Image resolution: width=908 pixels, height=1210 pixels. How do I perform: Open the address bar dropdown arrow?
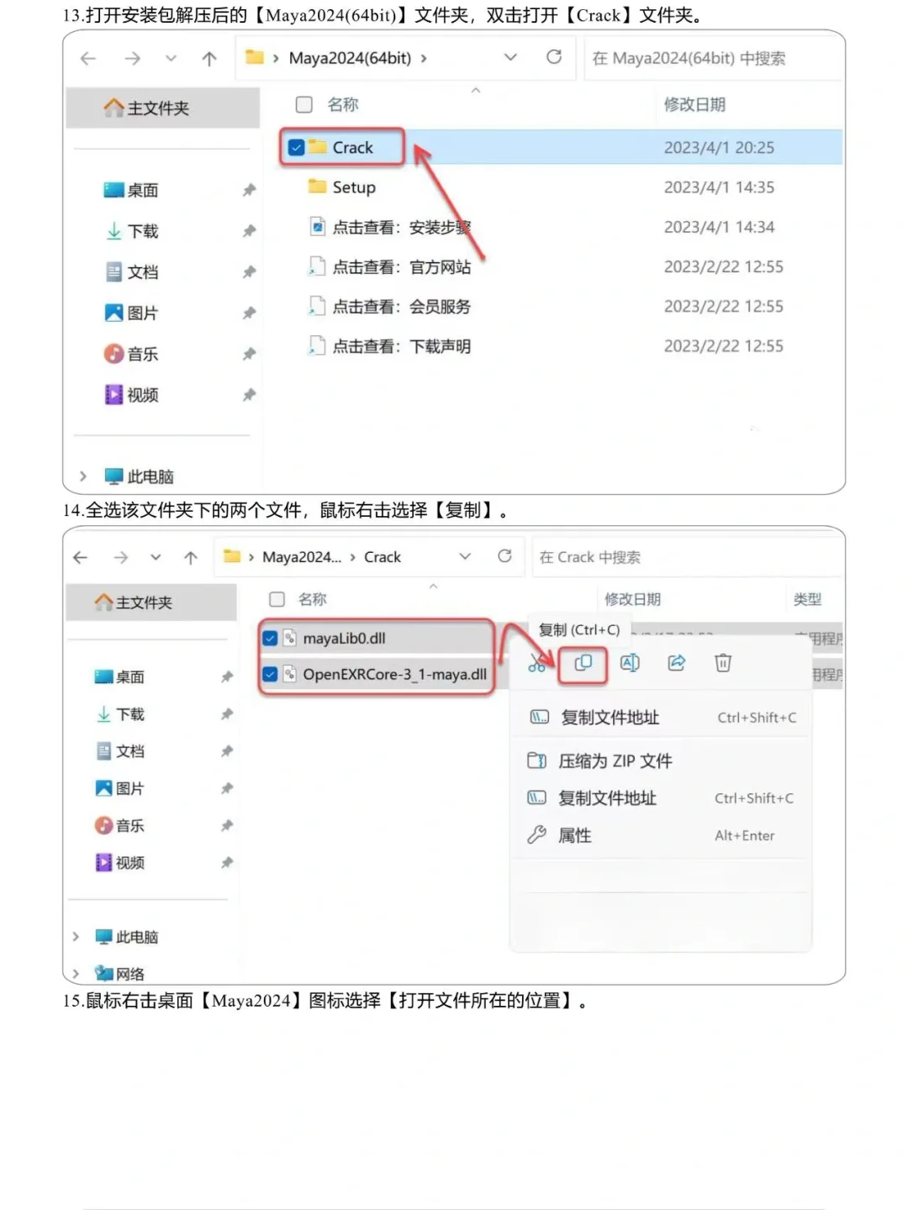click(x=509, y=58)
